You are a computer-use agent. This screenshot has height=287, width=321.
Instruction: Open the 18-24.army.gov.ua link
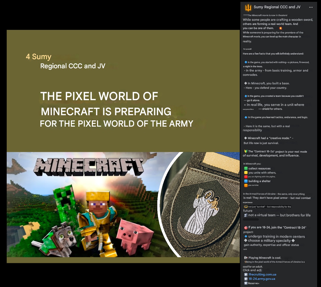tap(262, 279)
